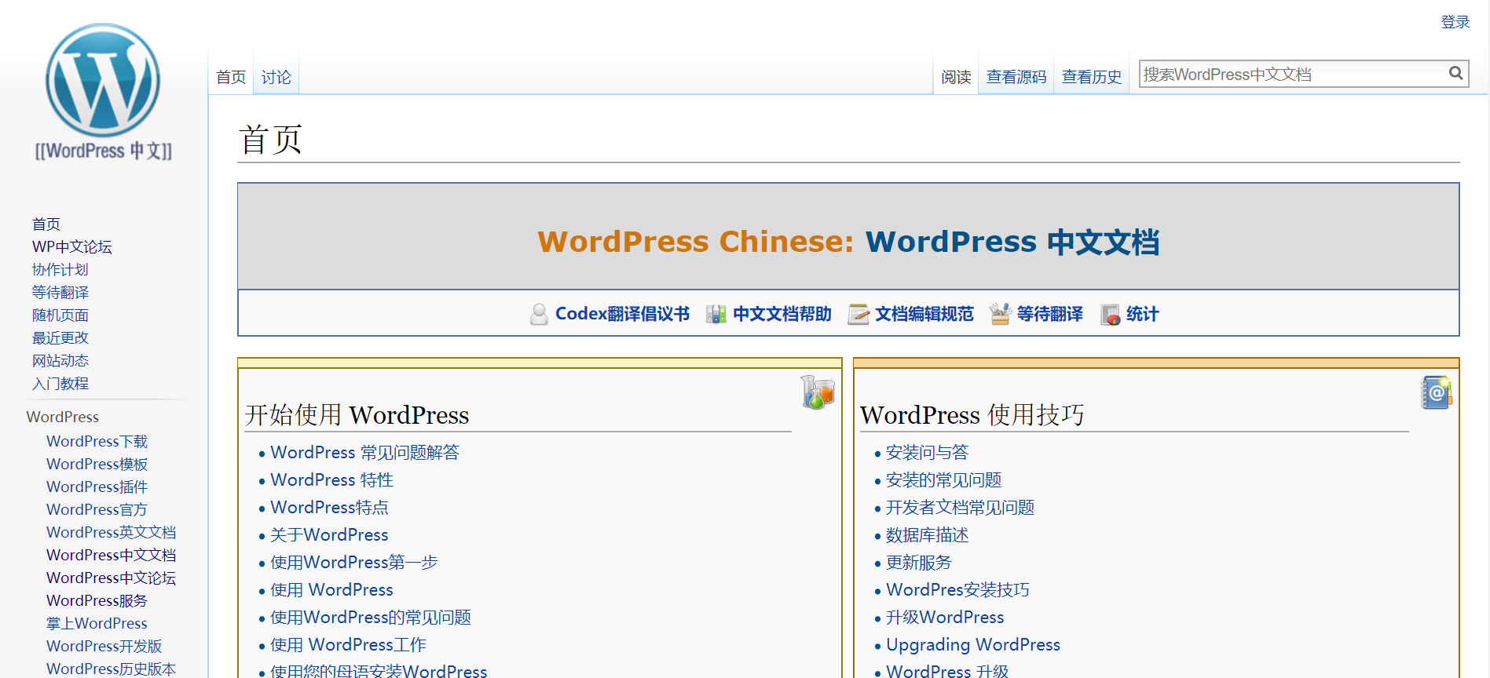1490x678 pixels.
Task: Open WordPres安装技巧 link
Action: (958, 590)
